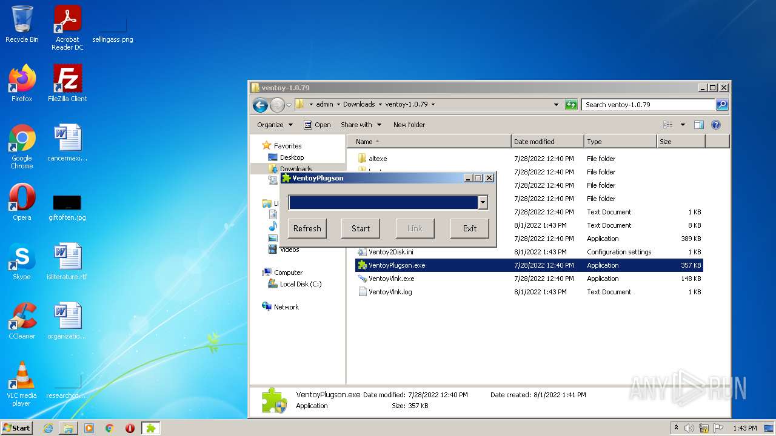Open the Explorer Help question mark
This screenshot has height=436, width=776.
coord(715,125)
